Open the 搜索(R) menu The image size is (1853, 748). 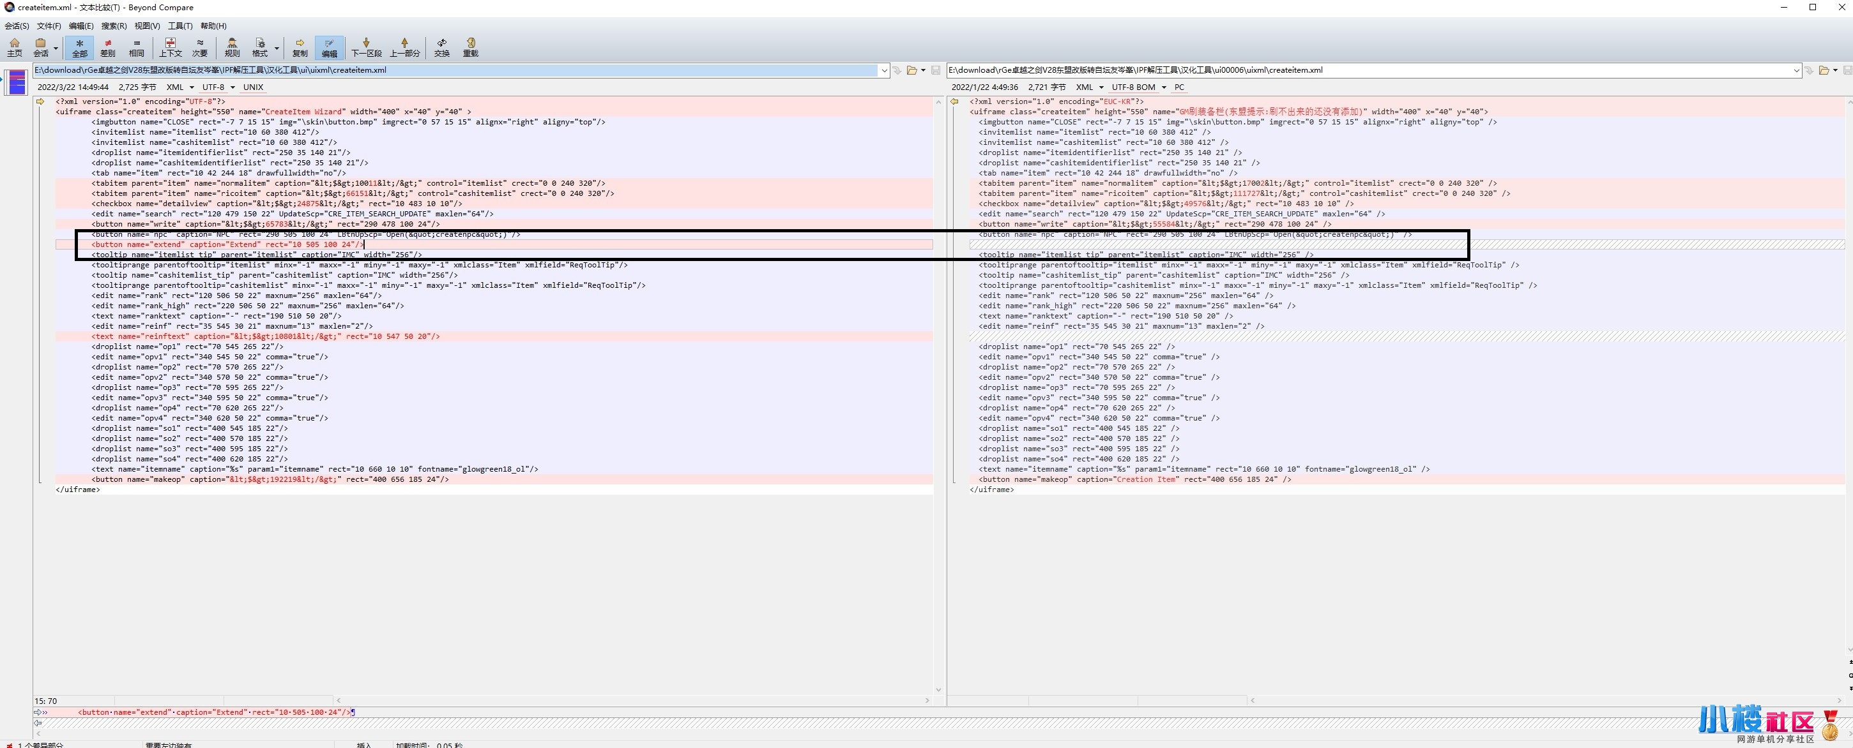pos(114,26)
